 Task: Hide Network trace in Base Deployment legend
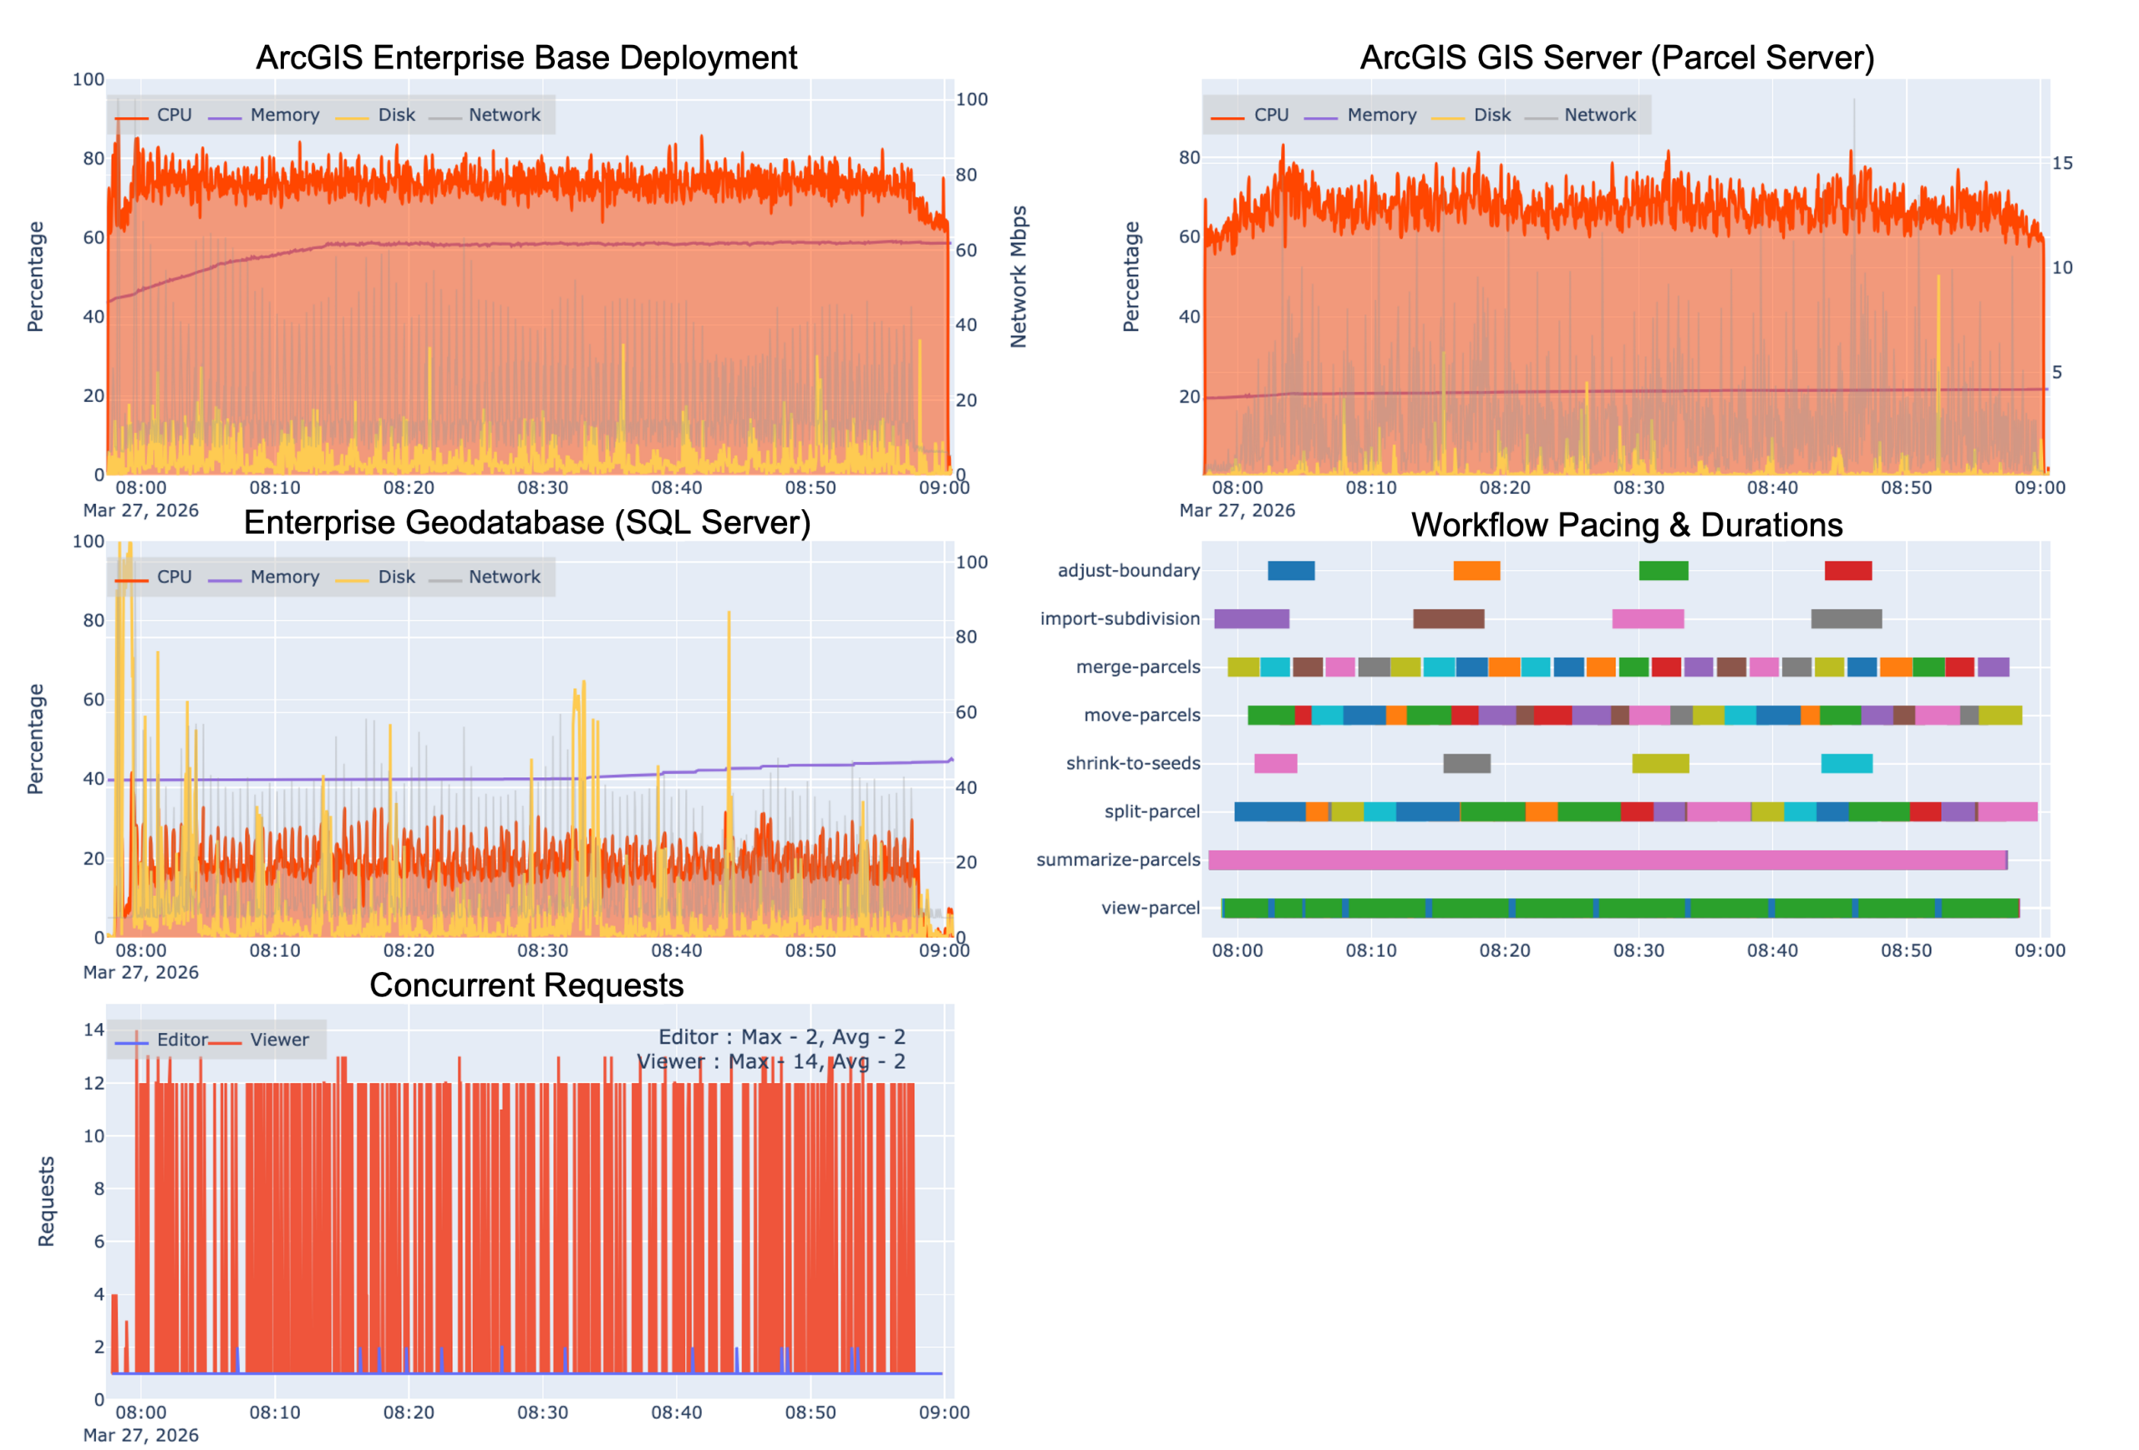tap(504, 115)
